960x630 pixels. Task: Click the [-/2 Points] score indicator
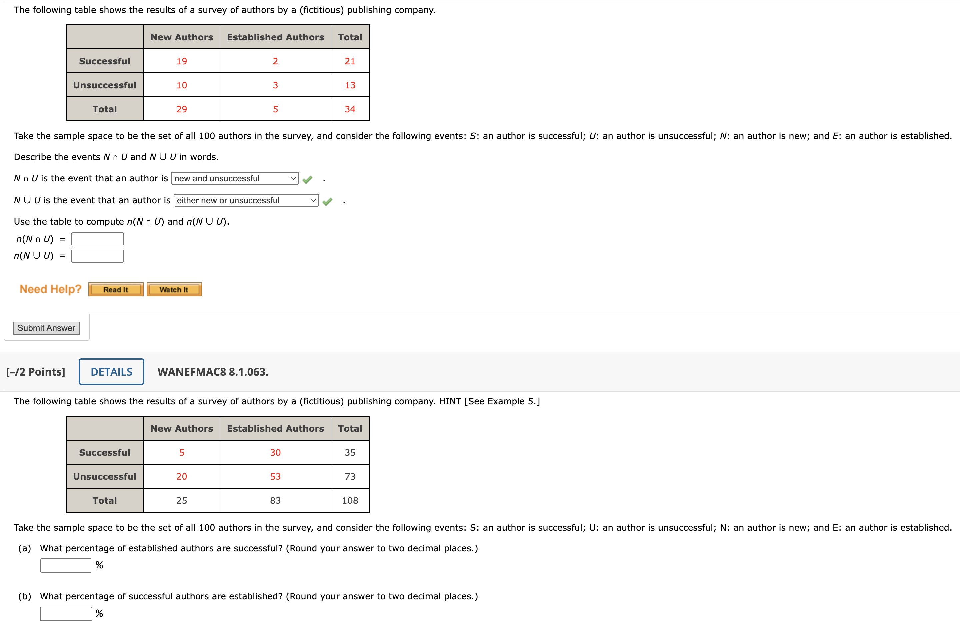tap(36, 371)
